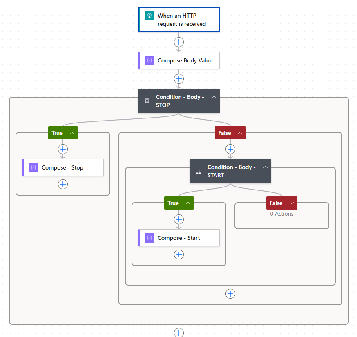Image resolution: width=357 pixels, height=337 pixels.
Task: Click the Compose - Start action icon
Action: tap(149, 238)
